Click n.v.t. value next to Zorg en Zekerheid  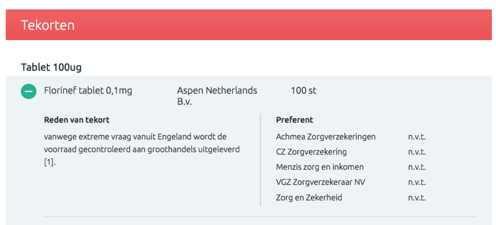point(417,197)
